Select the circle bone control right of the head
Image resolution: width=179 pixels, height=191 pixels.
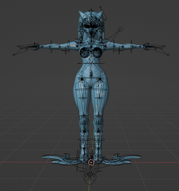(121, 29)
